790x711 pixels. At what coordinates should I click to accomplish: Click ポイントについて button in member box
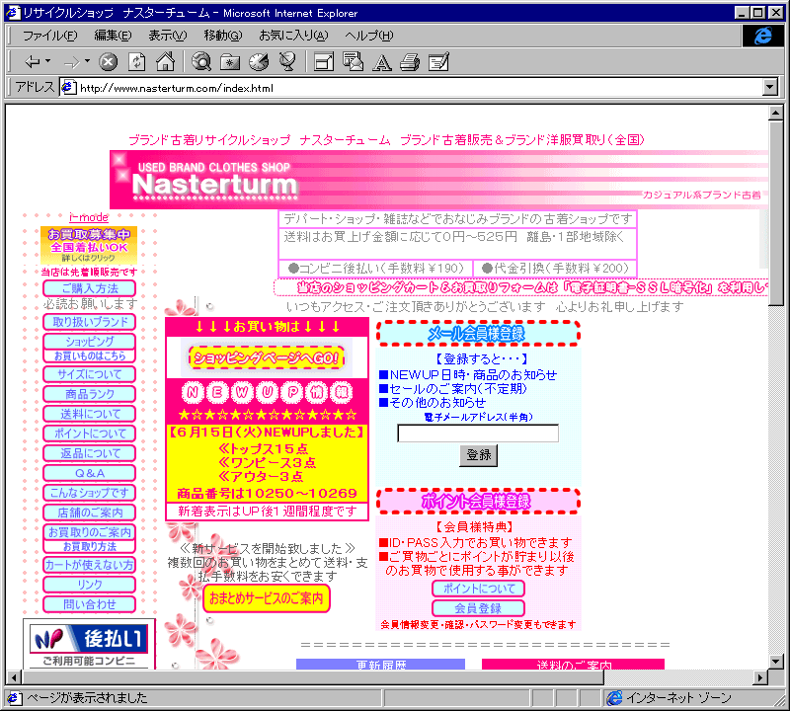[478, 589]
